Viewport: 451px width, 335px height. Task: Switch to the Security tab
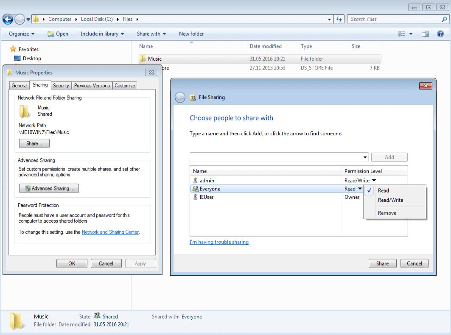pos(61,85)
